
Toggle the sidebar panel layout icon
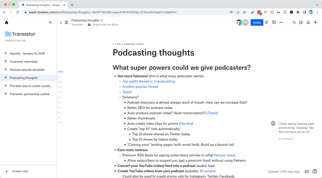[x=67, y=23]
